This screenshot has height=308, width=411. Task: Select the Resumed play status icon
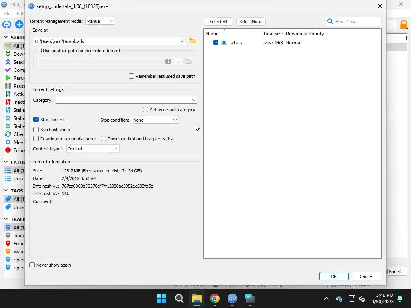[8, 78]
